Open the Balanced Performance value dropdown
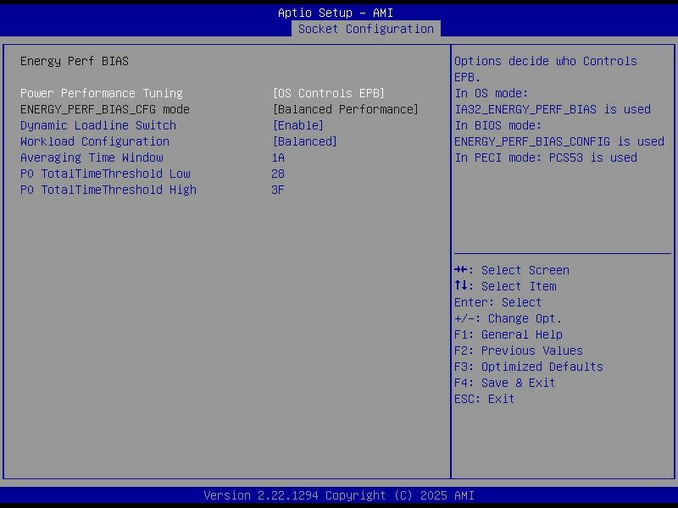The image size is (678, 508). point(346,109)
